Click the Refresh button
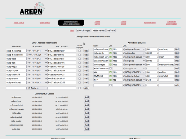This screenshot has height=139, width=186. click(111, 31)
